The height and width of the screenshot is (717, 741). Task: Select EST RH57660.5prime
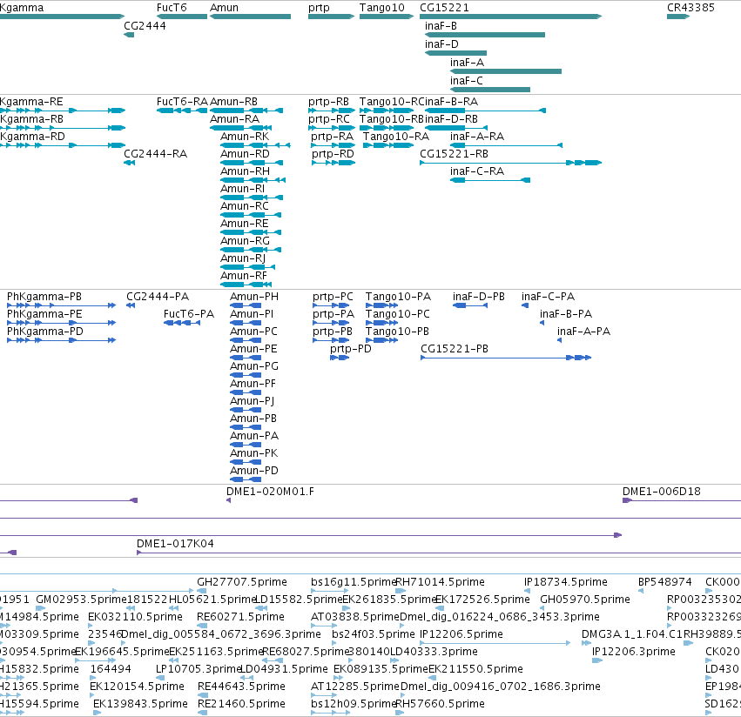(x=440, y=704)
